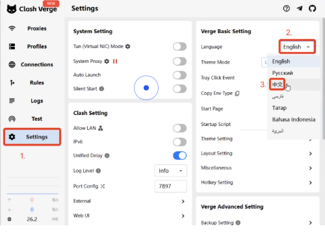Click the Start Page label

[x=212, y=108]
